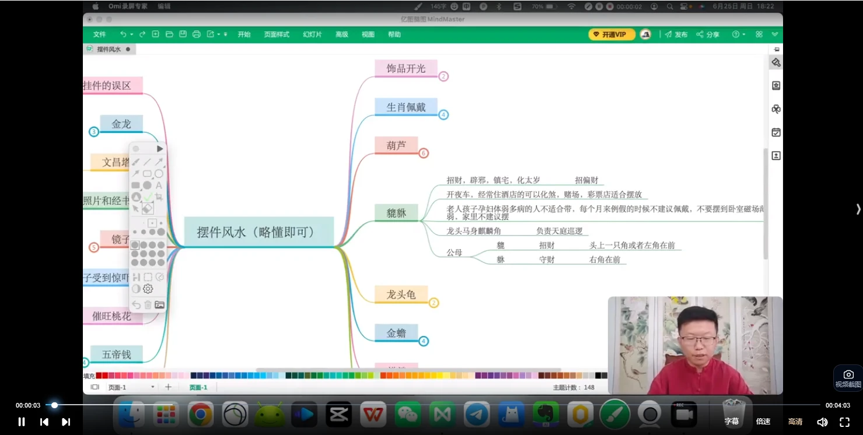The image size is (863, 435).
Task: Open the 页面-1 page selector dropdown
Action: click(153, 387)
